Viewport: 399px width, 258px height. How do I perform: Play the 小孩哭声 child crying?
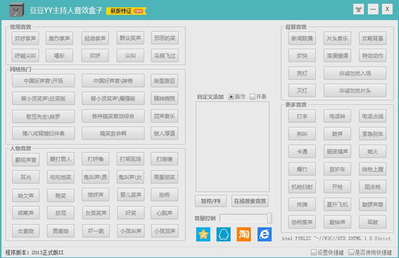coord(165,231)
